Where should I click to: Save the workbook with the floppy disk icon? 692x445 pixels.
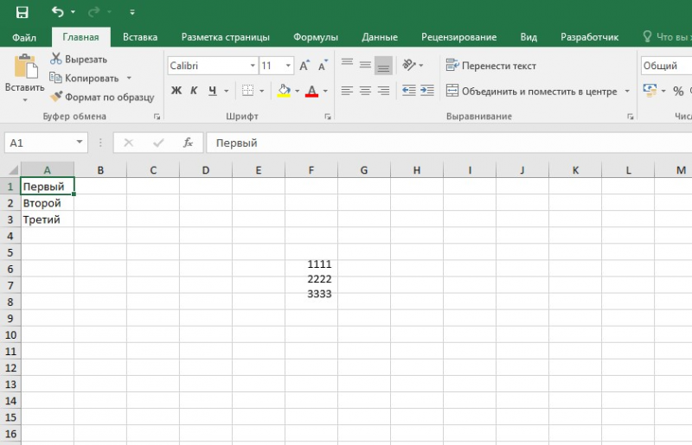[22, 12]
